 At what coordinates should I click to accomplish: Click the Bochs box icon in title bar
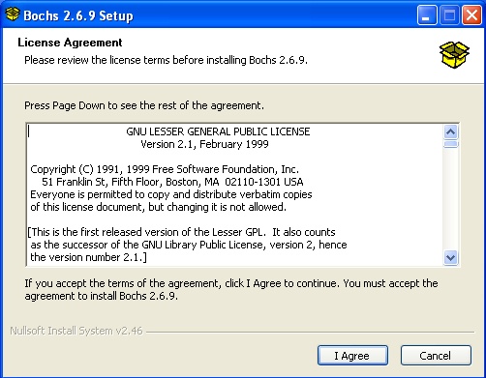pyautogui.click(x=13, y=15)
